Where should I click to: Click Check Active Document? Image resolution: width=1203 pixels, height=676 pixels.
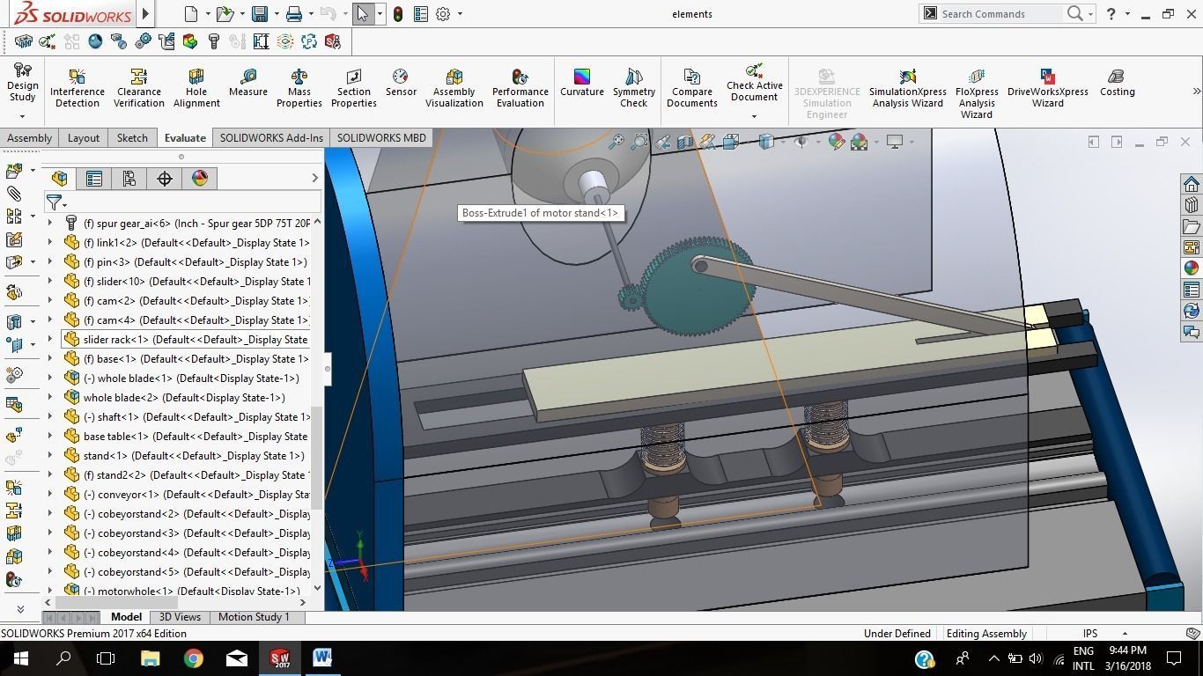755,83
